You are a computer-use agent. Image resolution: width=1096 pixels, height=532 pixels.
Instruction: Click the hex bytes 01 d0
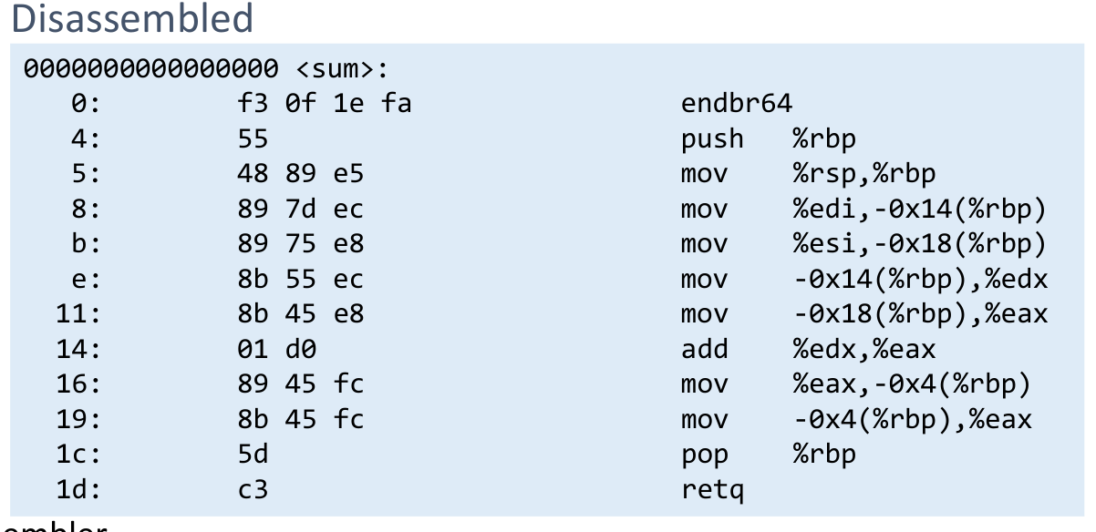pyautogui.click(x=276, y=350)
